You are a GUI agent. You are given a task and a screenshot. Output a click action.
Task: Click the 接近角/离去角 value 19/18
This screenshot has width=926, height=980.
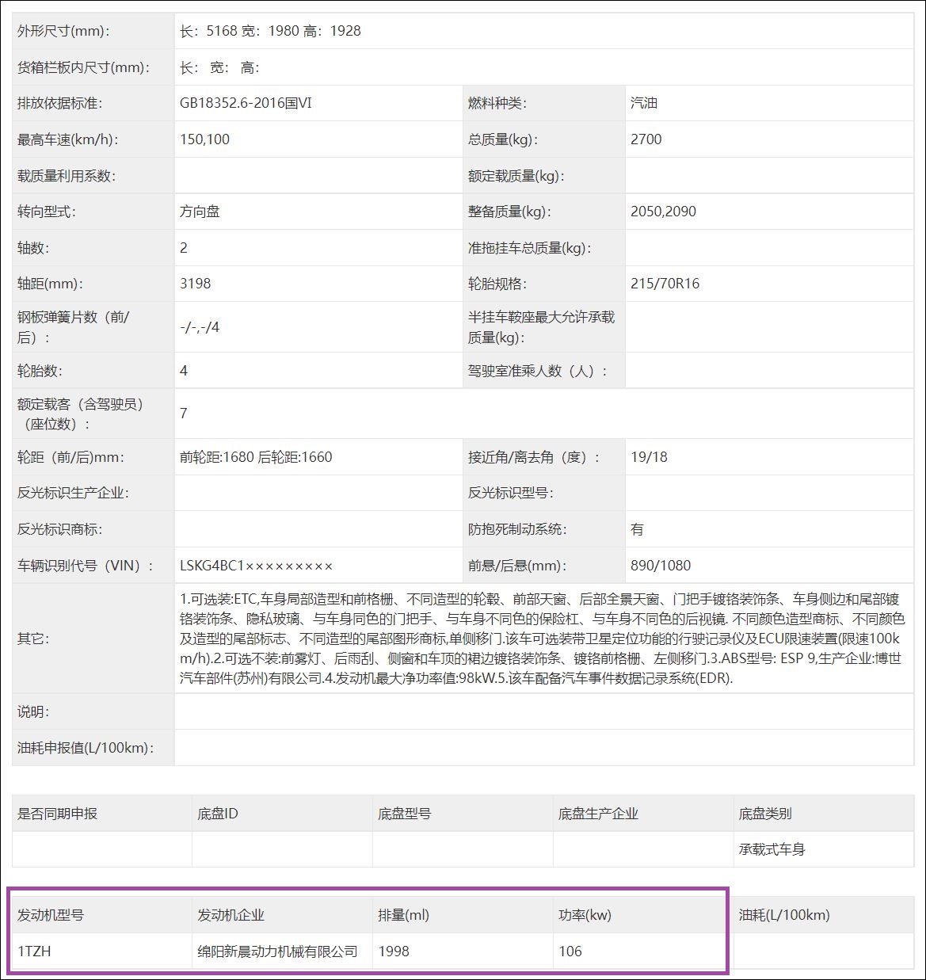point(646,456)
